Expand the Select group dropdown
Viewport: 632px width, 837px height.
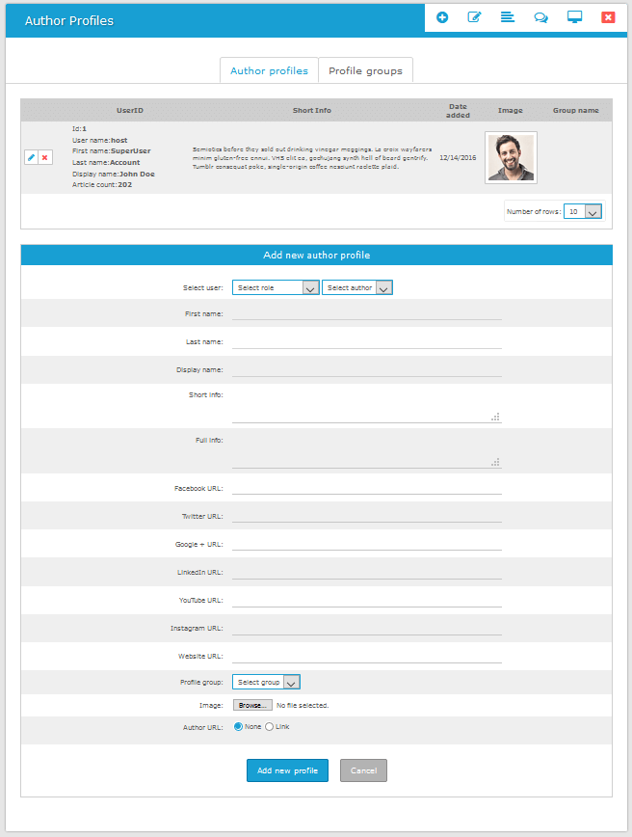(x=267, y=682)
